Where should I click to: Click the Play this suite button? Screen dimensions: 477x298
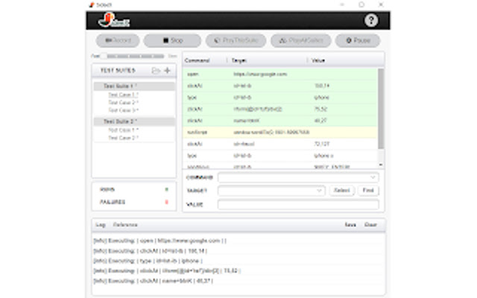236,40
